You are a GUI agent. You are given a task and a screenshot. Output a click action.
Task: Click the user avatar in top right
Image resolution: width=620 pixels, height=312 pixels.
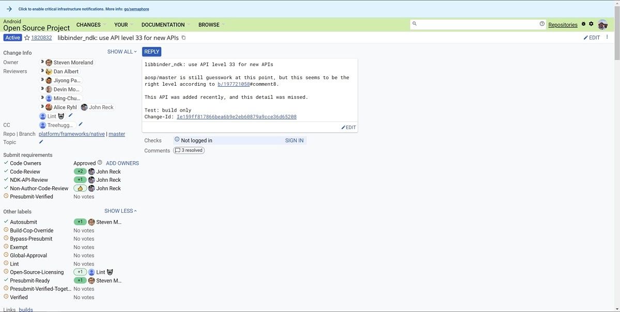point(602,24)
